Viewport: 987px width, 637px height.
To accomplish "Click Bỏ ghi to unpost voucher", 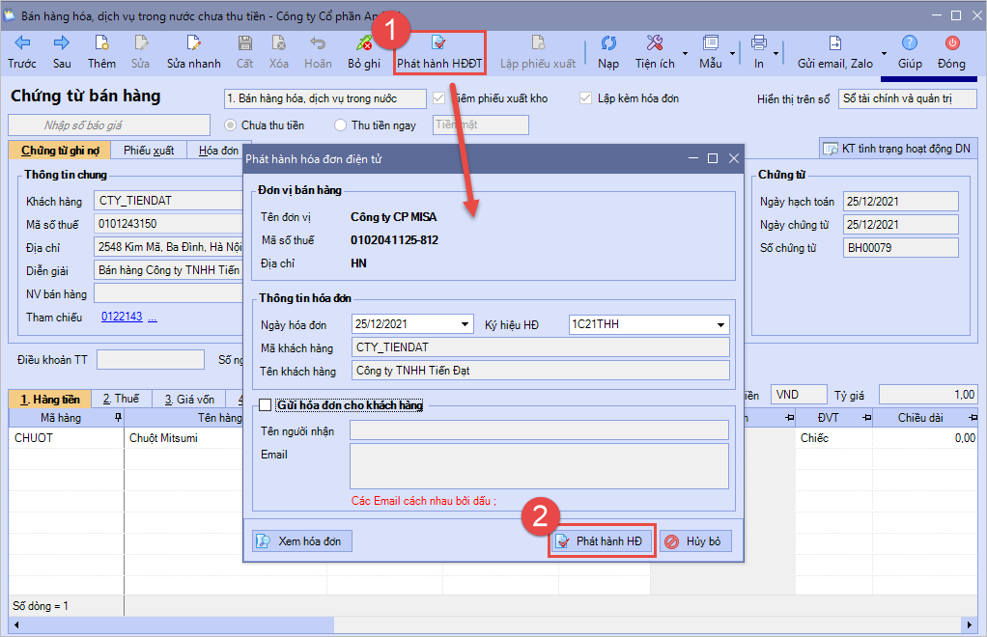I will (x=364, y=52).
